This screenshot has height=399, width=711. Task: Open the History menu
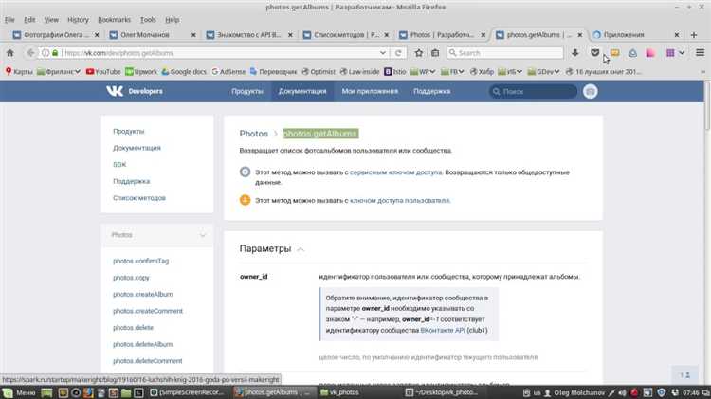(x=78, y=20)
